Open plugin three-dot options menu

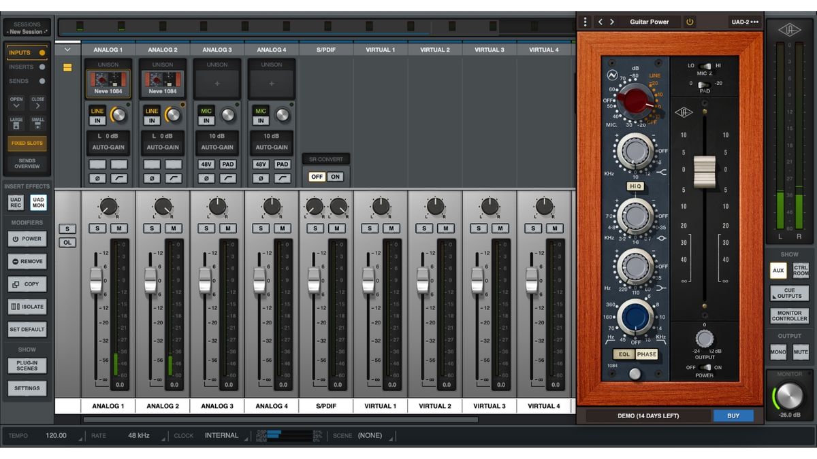pos(584,22)
